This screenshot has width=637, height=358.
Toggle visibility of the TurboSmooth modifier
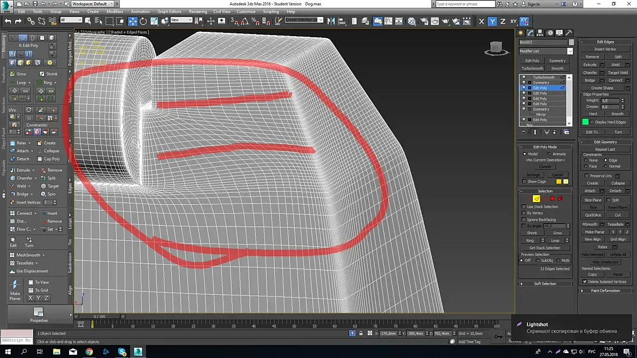(524, 77)
